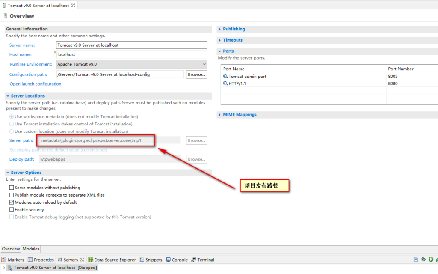438x274 pixels.
Task: Click the debug server icon in Servers toolbar
Action: coord(423,259)
